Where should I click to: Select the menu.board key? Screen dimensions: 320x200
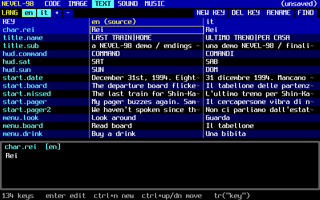coord(44,125)
